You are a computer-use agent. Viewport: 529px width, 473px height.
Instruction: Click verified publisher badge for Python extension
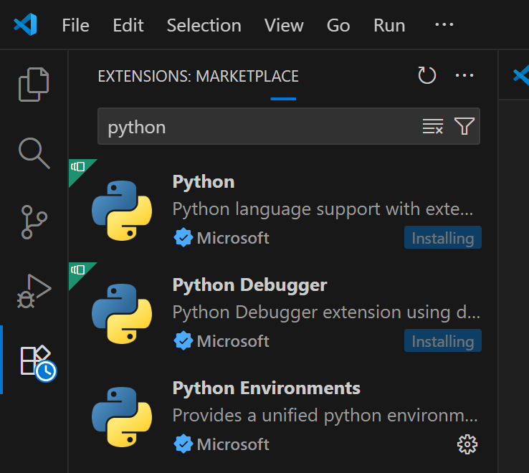point(184,237)
